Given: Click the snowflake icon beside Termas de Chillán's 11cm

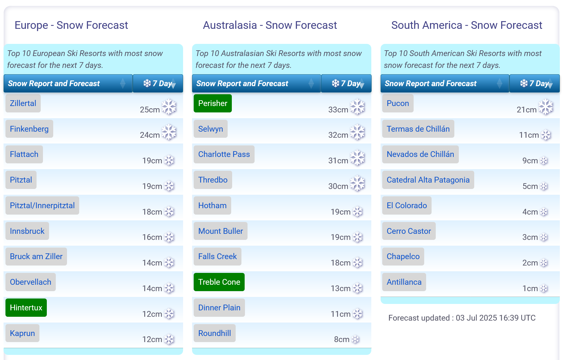Looking at the screenshot, I should (546, 135).
